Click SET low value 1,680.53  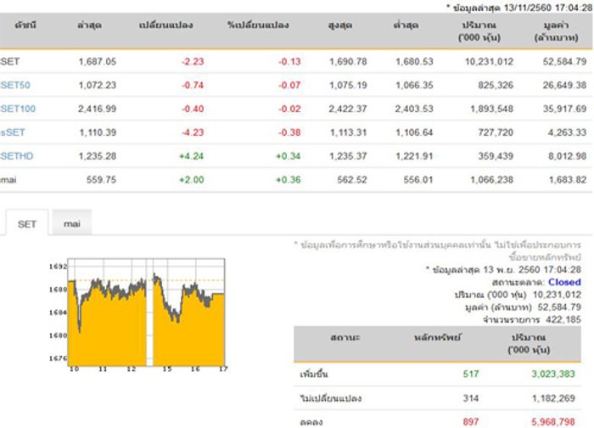[414, 61]
